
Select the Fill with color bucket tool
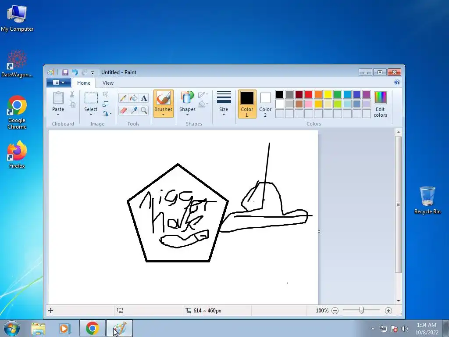(133, 98)
